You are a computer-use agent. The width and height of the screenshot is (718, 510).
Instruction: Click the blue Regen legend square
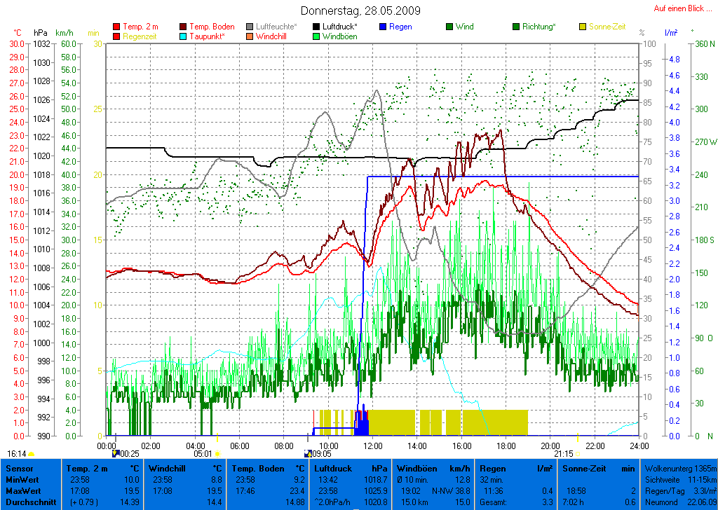[383, 27]
